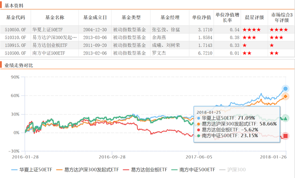Toggle 南方中证500ETF series in the legend

(x=193, y=170)
